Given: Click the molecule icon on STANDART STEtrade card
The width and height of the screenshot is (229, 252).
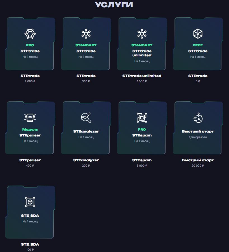Looking at the screenshot, I should (x=86, y=33).
